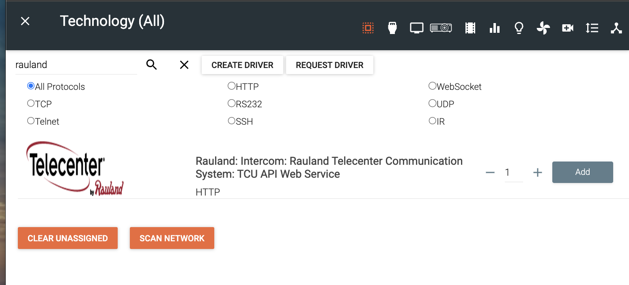Enable the Telnet protocol filter

point(31,120)
